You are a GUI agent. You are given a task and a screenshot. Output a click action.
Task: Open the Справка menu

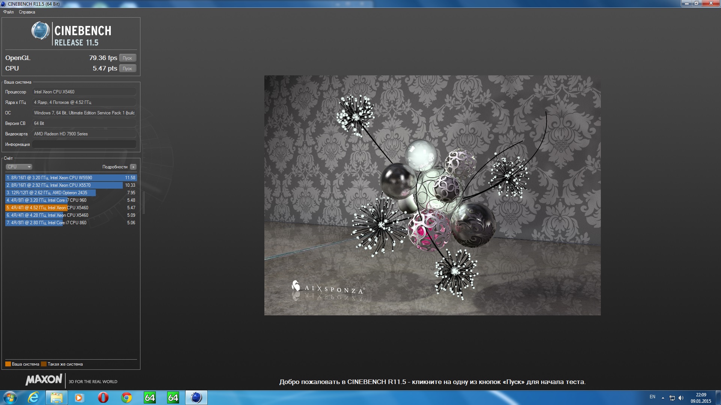coord(27,12)
